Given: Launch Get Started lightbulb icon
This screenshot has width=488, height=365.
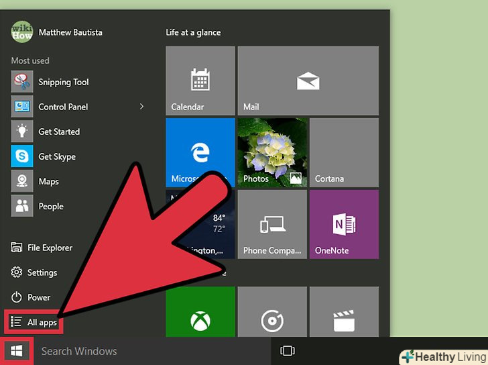Looking at the screenshot, I should pyautogui.click(x=21, y=132).
